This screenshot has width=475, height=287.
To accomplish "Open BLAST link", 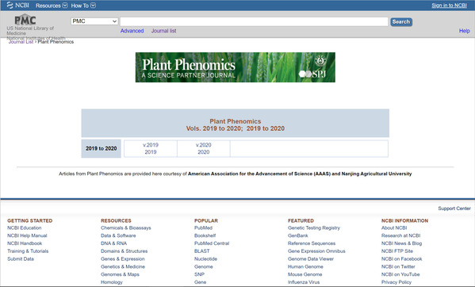I will pyautogui.click(x=202, y=251).
